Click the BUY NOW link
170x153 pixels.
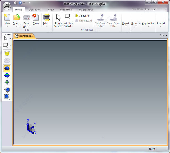point(137,9)
